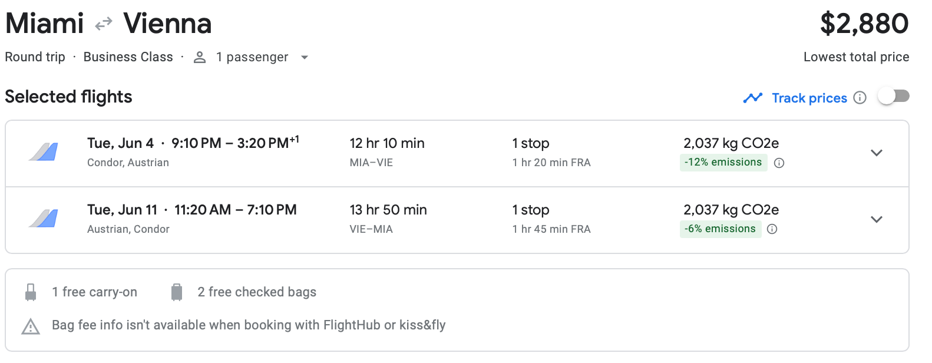Click the passenger person icon
Image resolution: width=932 pixels, height=363 pixels.
[x=200, y=57]
